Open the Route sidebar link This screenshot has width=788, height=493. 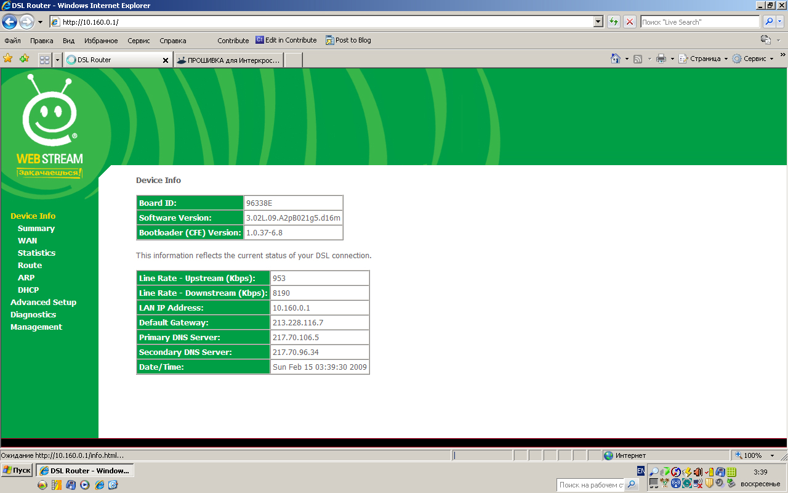pos(30,266)
